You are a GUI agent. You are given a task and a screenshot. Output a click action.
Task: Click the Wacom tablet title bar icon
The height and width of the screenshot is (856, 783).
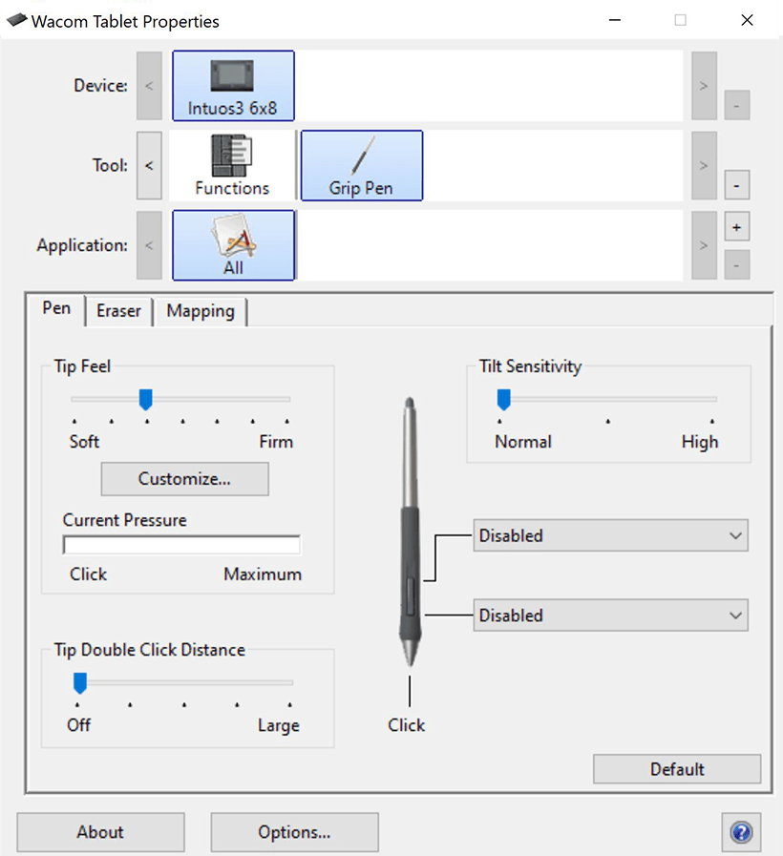tap(16, 20)
